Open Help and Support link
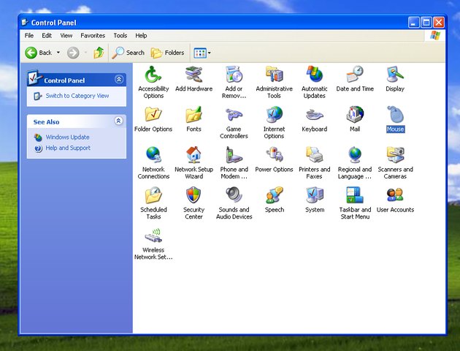 68,148
